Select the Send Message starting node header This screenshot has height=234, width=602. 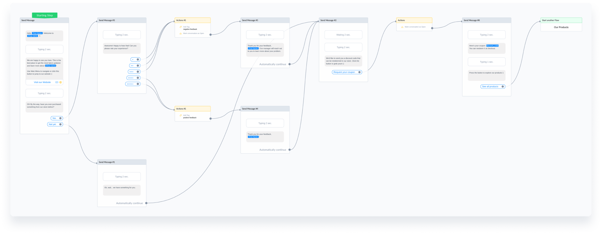pos(44,20)
